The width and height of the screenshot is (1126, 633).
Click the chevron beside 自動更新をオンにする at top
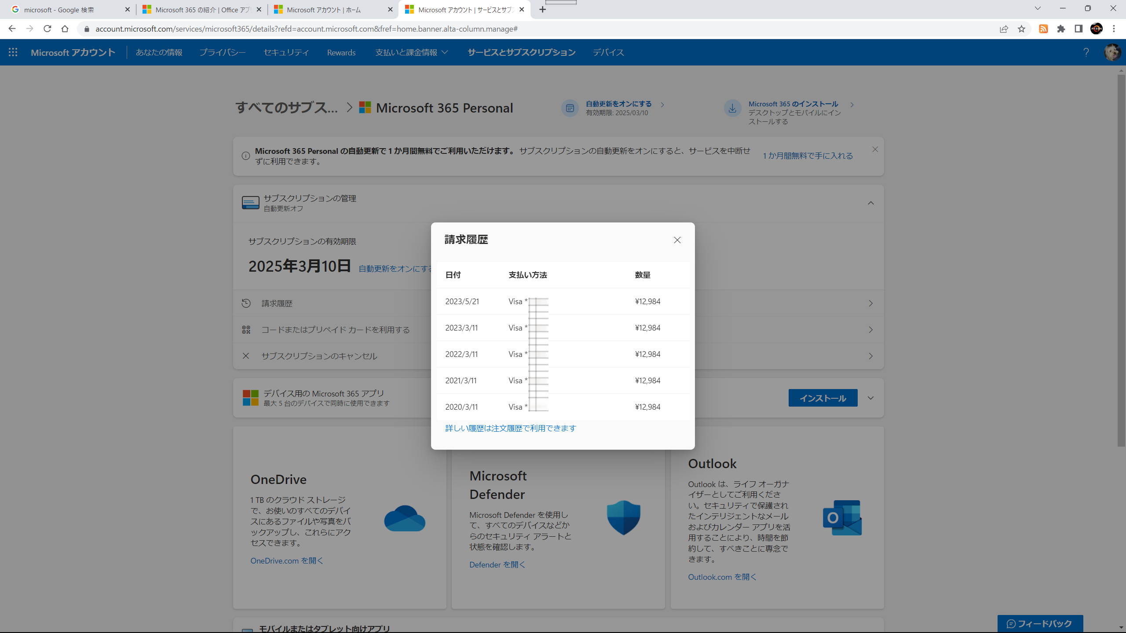(x=662, y=105)
